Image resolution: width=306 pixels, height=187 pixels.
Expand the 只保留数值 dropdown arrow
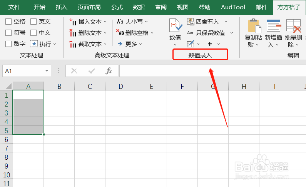click(x=232, y=33)
